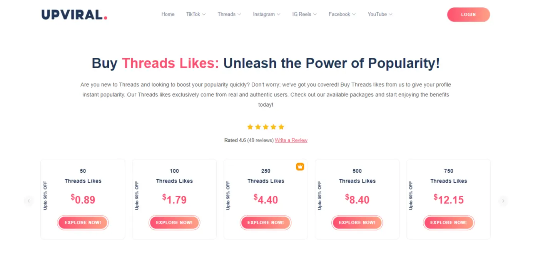The width and height of the screenshot is (533, 272).
Task: Explore the 100 Threads Likes package
Action: click(x=174, y=223)
